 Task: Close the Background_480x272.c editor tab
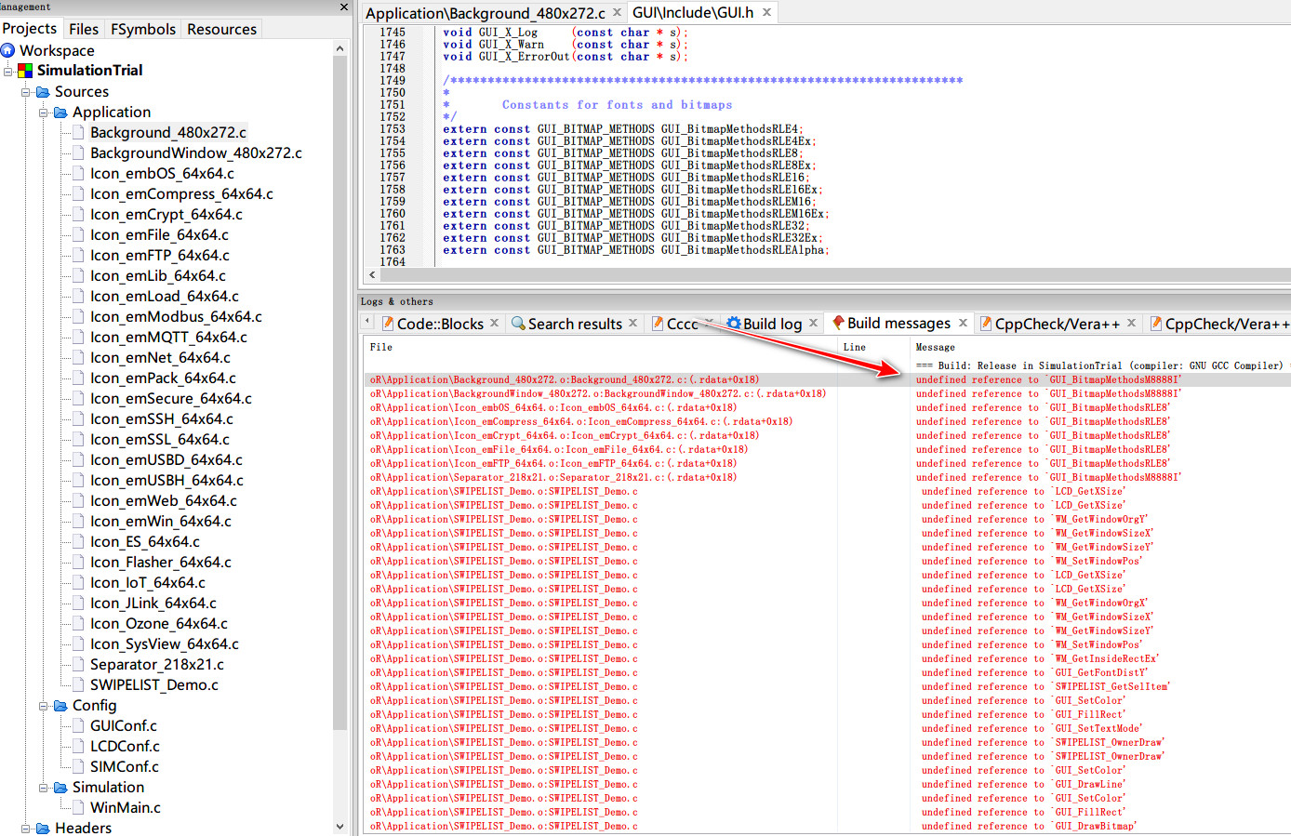617,13
